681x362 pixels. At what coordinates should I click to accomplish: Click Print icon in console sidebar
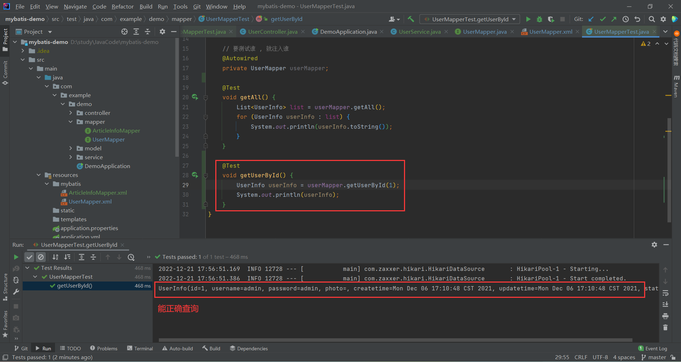click(x=665, y=316)
